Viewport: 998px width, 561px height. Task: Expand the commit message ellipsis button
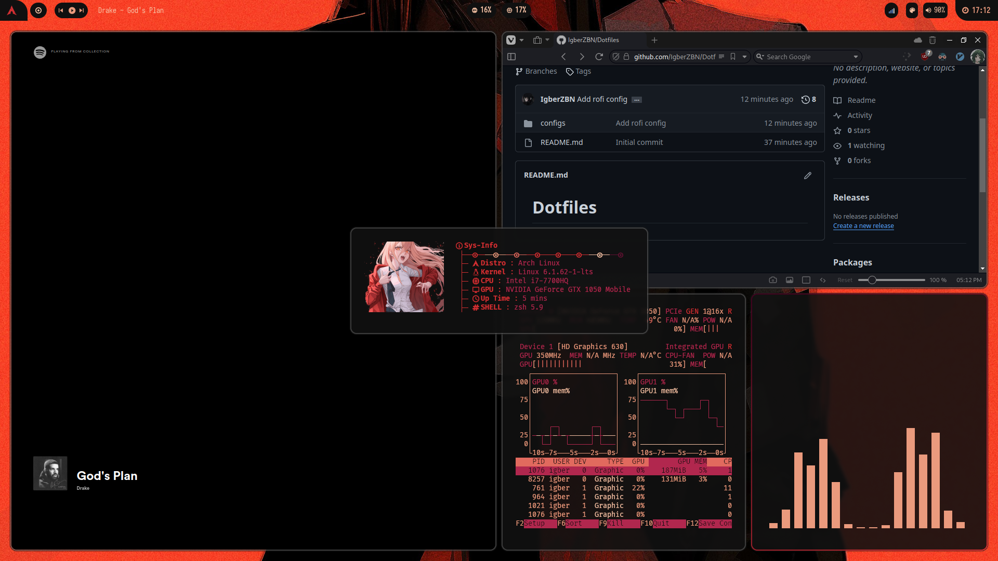pos(637,100)
